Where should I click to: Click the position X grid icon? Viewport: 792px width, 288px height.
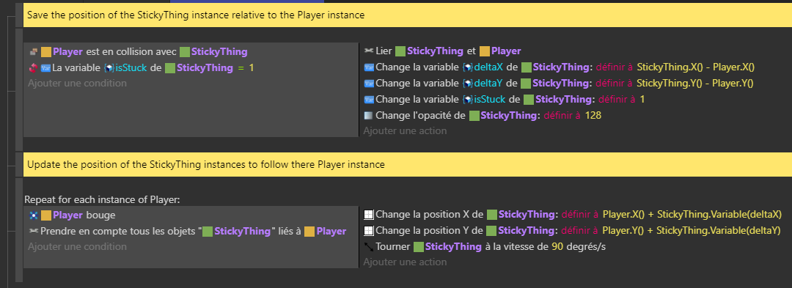pyautogui.click(x=369, y=215)
